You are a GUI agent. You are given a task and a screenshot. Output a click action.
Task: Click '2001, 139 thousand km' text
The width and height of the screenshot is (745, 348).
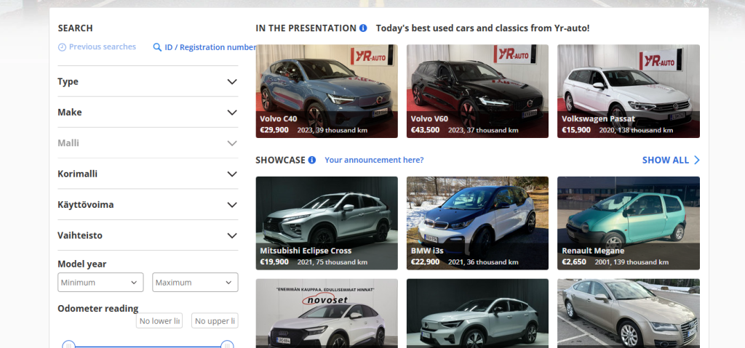[x=632, y=262]
